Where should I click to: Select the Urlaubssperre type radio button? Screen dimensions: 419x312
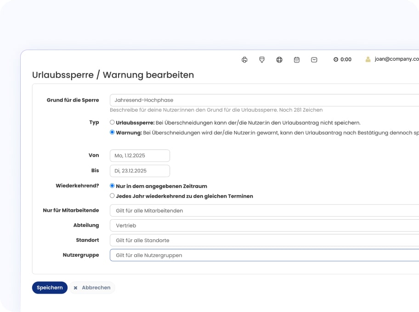(112, 122)
